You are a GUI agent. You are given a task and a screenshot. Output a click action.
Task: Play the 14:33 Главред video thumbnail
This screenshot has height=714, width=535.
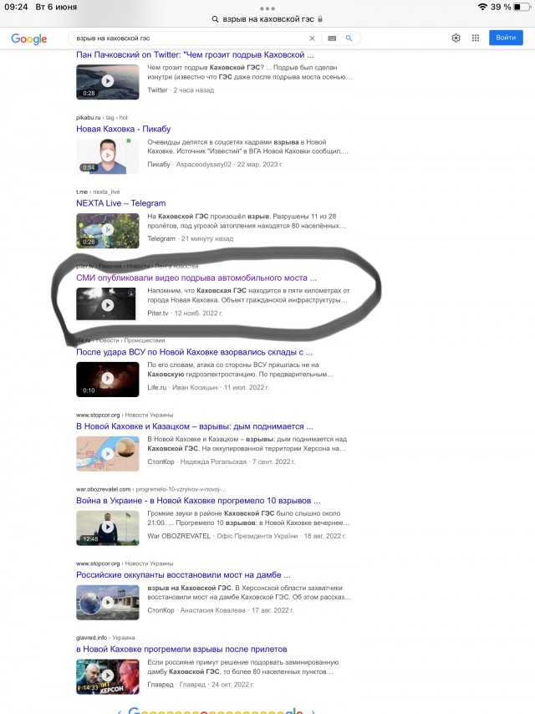(x=108, y=676)
